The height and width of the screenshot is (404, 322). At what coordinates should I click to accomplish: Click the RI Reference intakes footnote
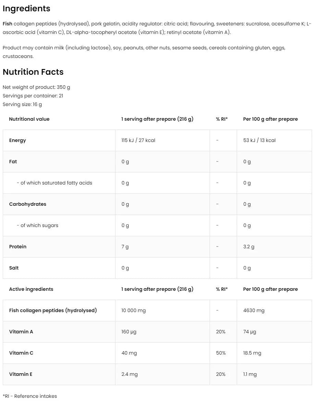(x=30, y=396)
